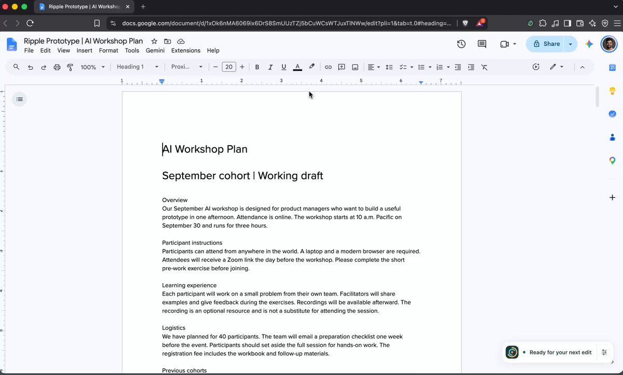Select the paint format roller tool

70,67
